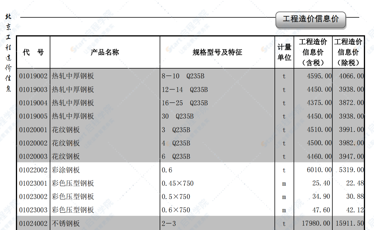374x230 pixels.
Task: Select the 计量单位 column header
Action: pos(284,52)
